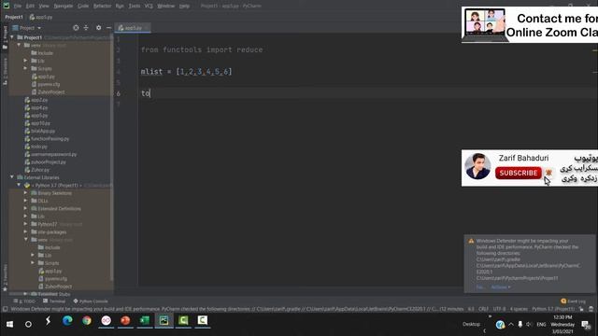The width and height of the screenshot is (598, 336).
Task: Select app10.py in the project tree
Action: (37, 123)
